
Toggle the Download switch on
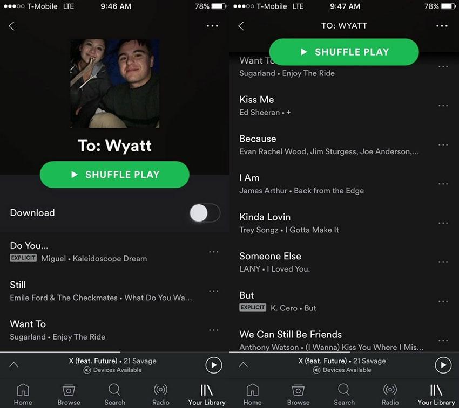[x=205, y=213]
